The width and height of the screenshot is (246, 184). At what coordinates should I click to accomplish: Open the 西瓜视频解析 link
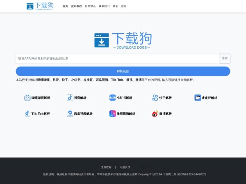pos(83,114)
